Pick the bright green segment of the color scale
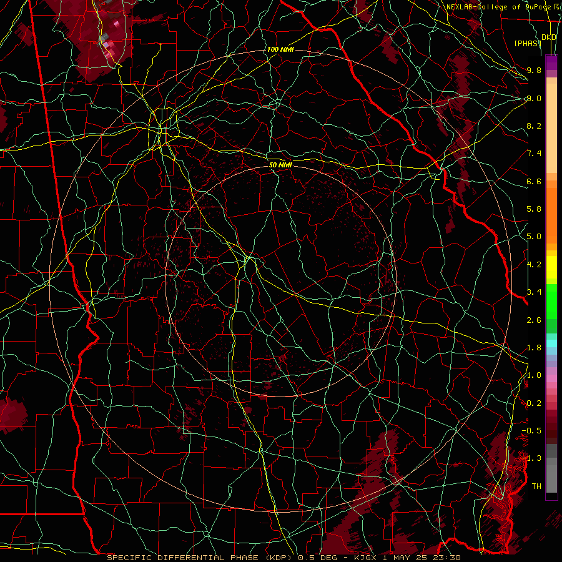The height and width of the screenshot is (562, 562). [551, 302]
